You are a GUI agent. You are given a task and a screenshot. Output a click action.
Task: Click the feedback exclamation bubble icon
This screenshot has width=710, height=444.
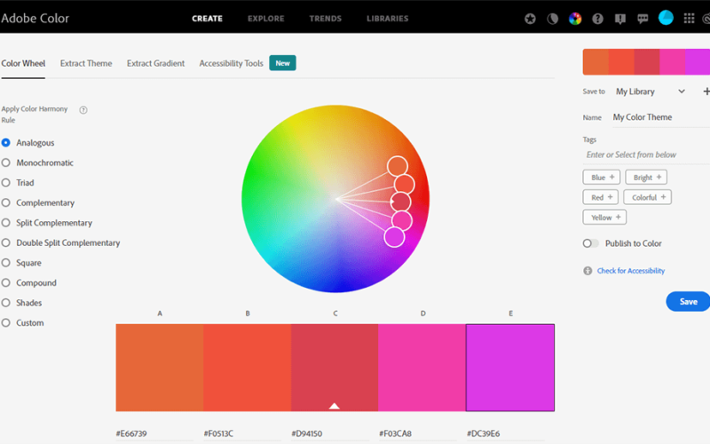(x=620, y=19)
